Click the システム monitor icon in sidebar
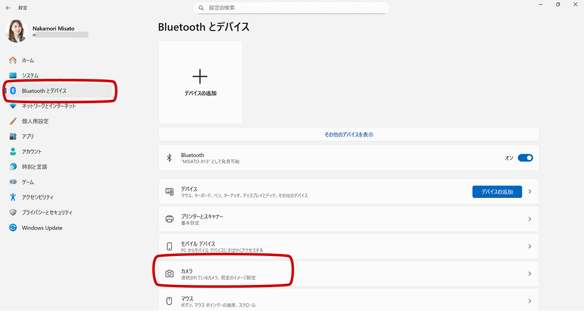This screenshot has height=311, width=584. (x=13, y=76)
